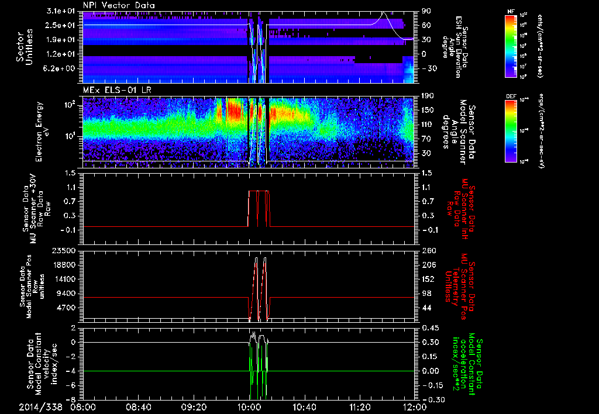Click the Sector Unitless axis label
The width and height of the screenshot is (599, 414).
(25, 47)
